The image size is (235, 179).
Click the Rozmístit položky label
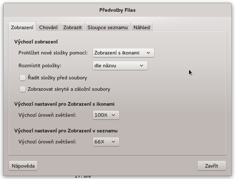coord(40,65)
